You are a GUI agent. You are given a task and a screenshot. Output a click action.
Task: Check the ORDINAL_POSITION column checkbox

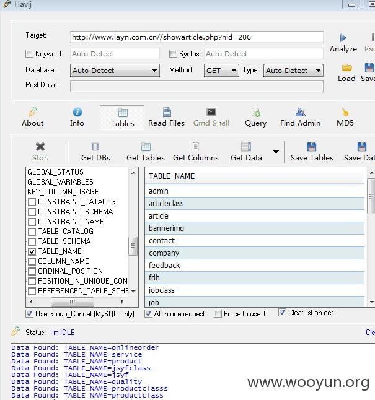click(32, 271)
